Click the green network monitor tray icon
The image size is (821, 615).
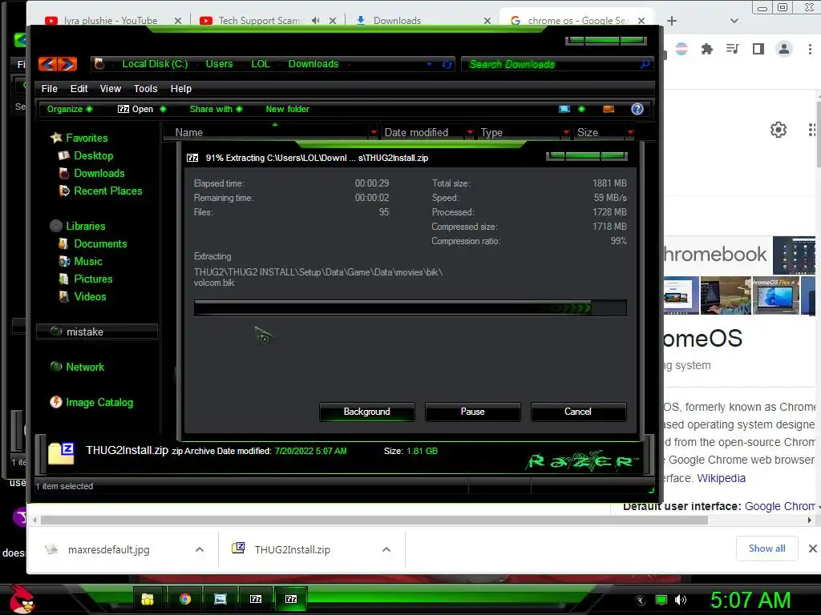tap(661, 600)
